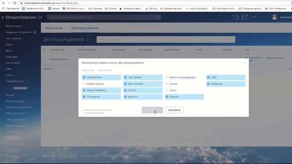Check the 'Оцінка' column checkbox
Viewport: 292px width, 164px height.
coord(167,84)
